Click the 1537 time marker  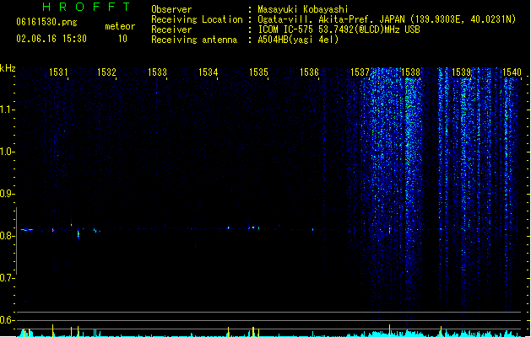[x=360, y=72]
